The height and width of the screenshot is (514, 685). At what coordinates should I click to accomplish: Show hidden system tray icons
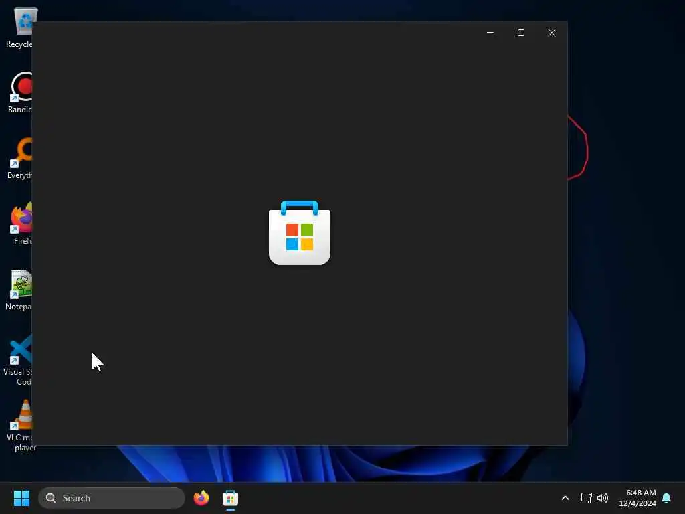(565, 498)
